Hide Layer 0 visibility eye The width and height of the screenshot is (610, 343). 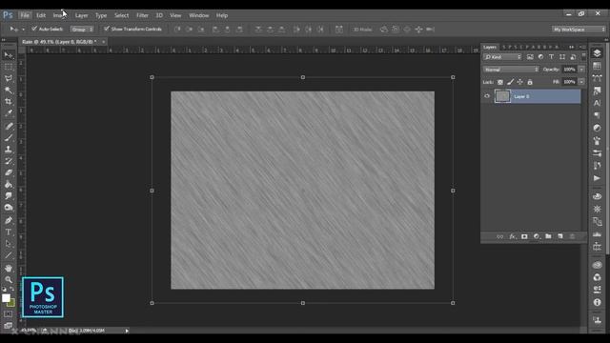487,96
